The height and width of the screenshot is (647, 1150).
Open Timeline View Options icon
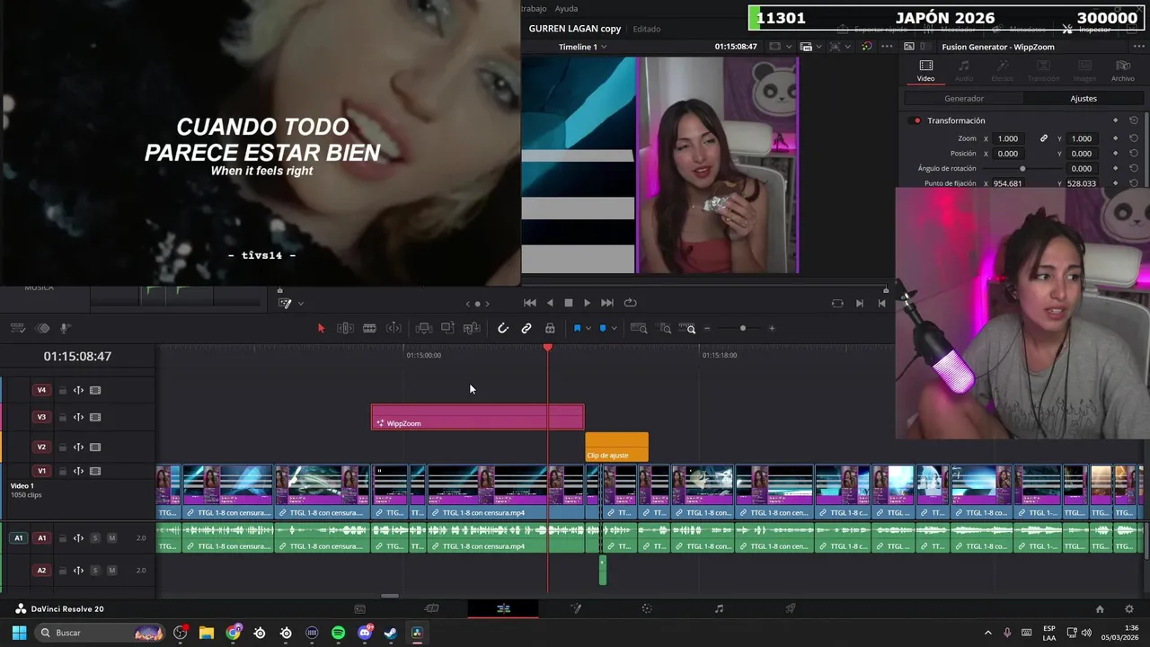pyautogui.click(x=286, y=303)
